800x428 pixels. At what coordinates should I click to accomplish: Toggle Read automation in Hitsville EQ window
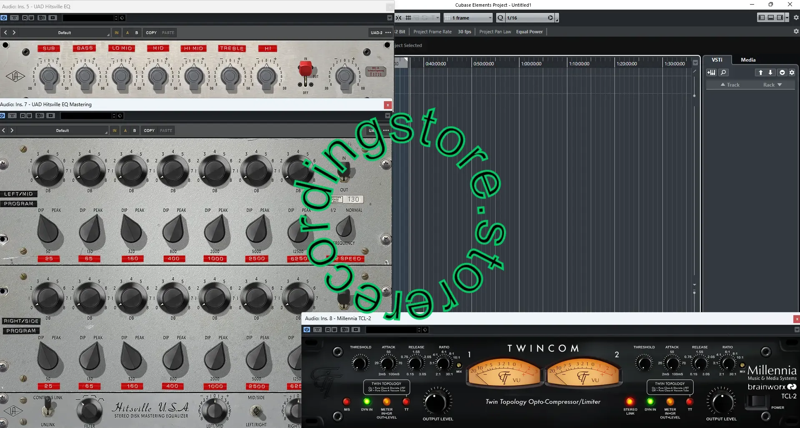25,18
